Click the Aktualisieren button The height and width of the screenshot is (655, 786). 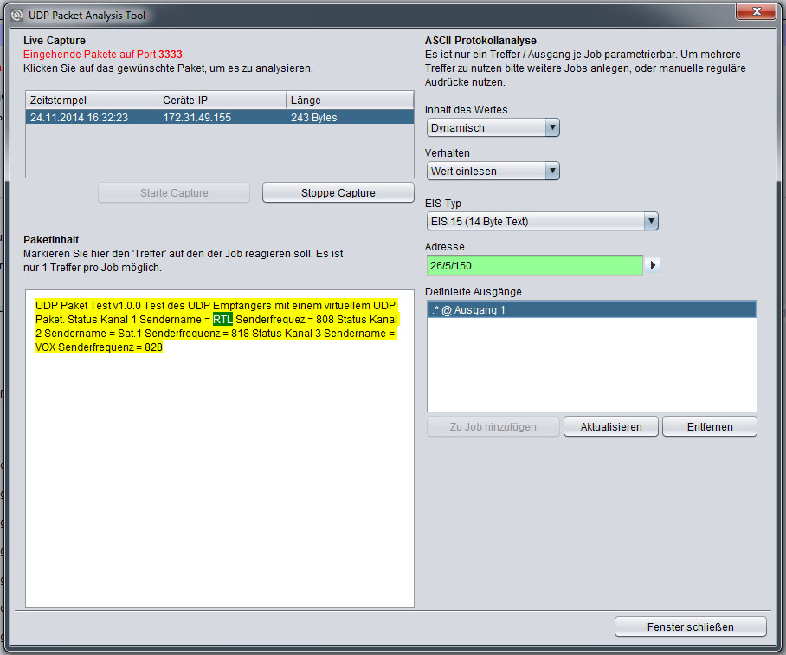click(x=611, y=427)
